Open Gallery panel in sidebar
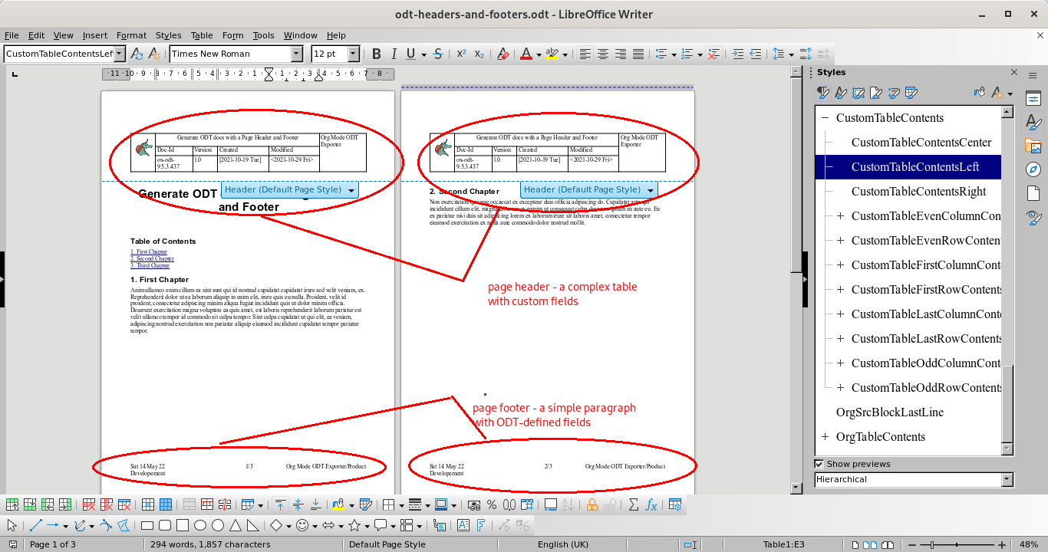The image size is (1048, 552). pyautogui.click(x=1033, y=146)
